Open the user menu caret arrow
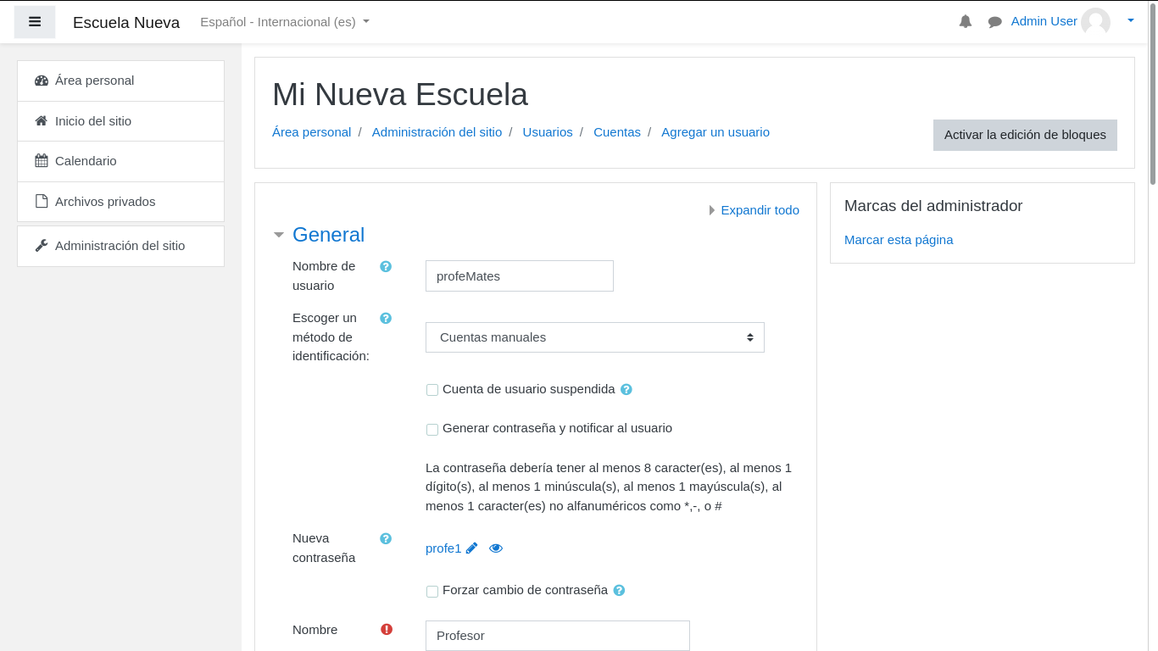 (x=1130, y=21)
